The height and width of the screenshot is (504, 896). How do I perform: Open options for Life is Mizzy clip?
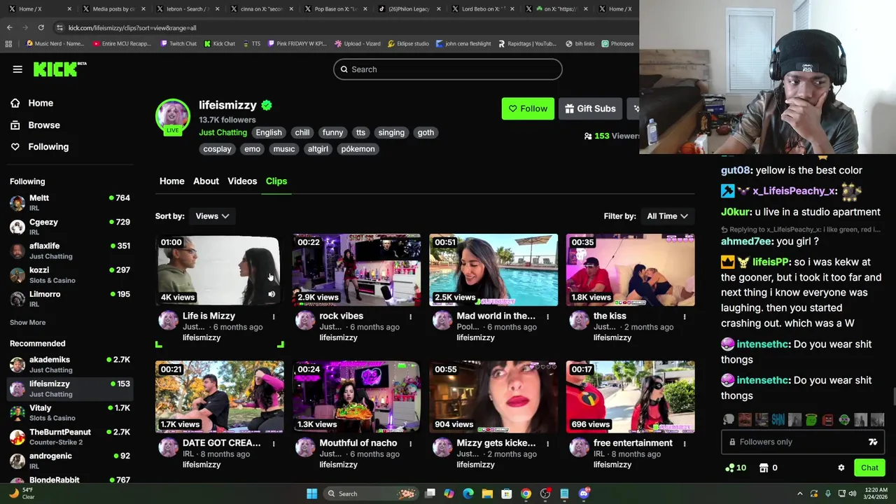click(274, 317)
